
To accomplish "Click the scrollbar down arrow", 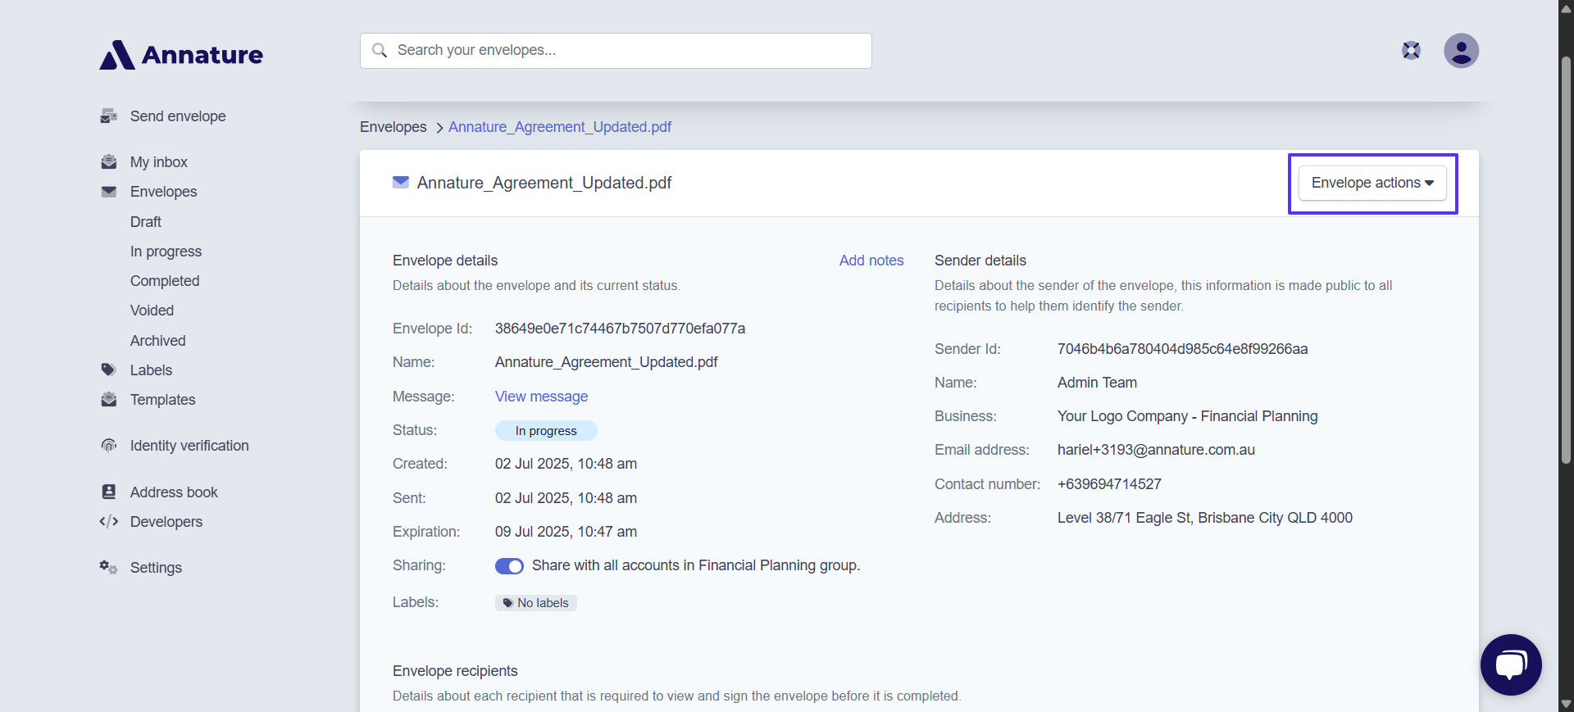I will coord(1566,704).
